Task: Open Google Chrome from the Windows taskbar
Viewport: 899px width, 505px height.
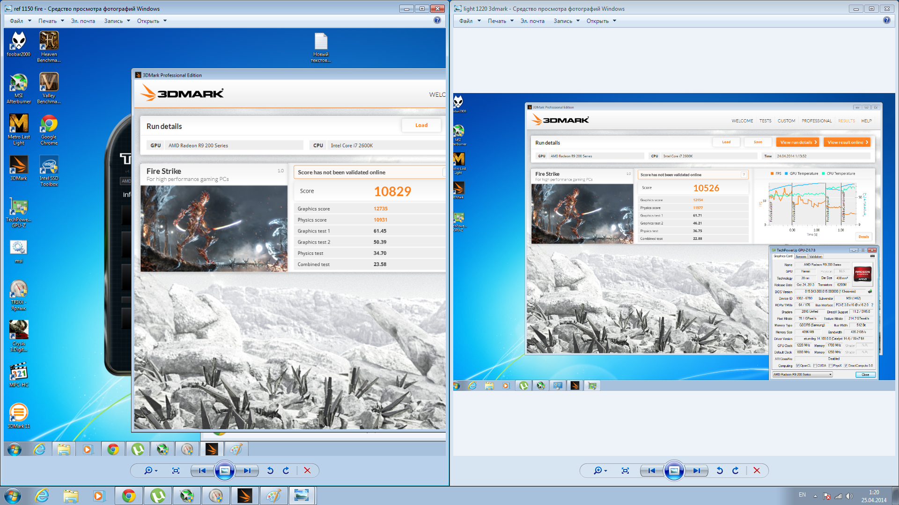Action: pos(128,496)
